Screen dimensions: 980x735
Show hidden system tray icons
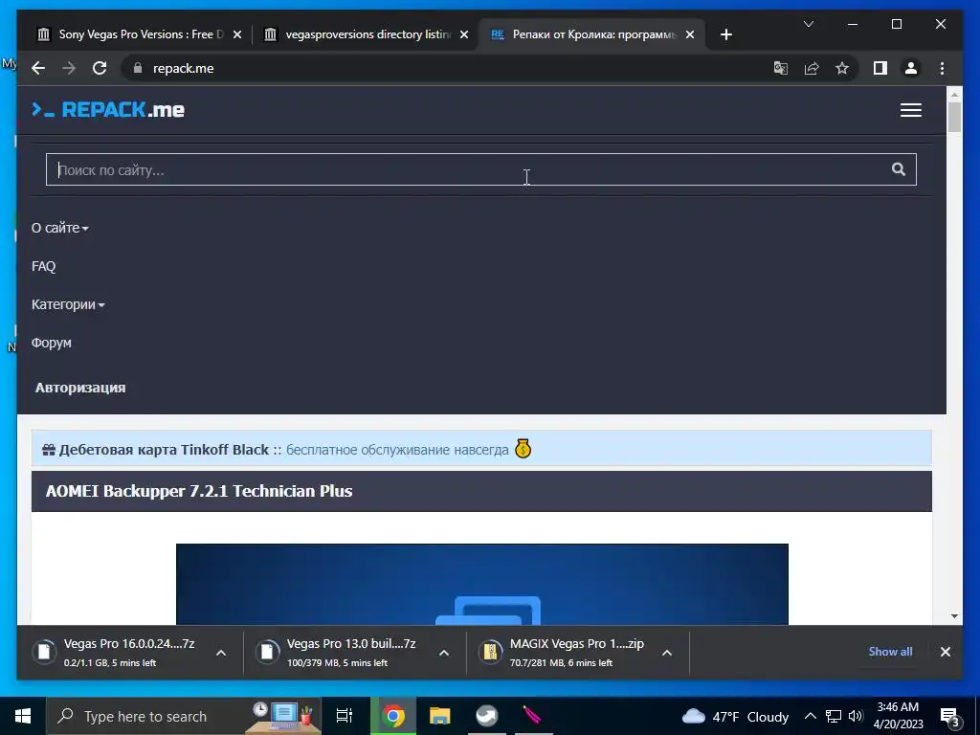click(810, 716)
